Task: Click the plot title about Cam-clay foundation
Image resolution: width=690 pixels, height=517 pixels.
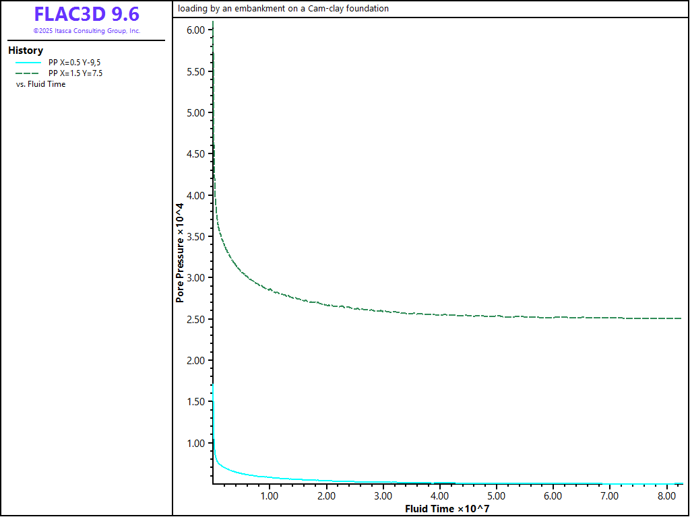Action: (x=283, y=9)
